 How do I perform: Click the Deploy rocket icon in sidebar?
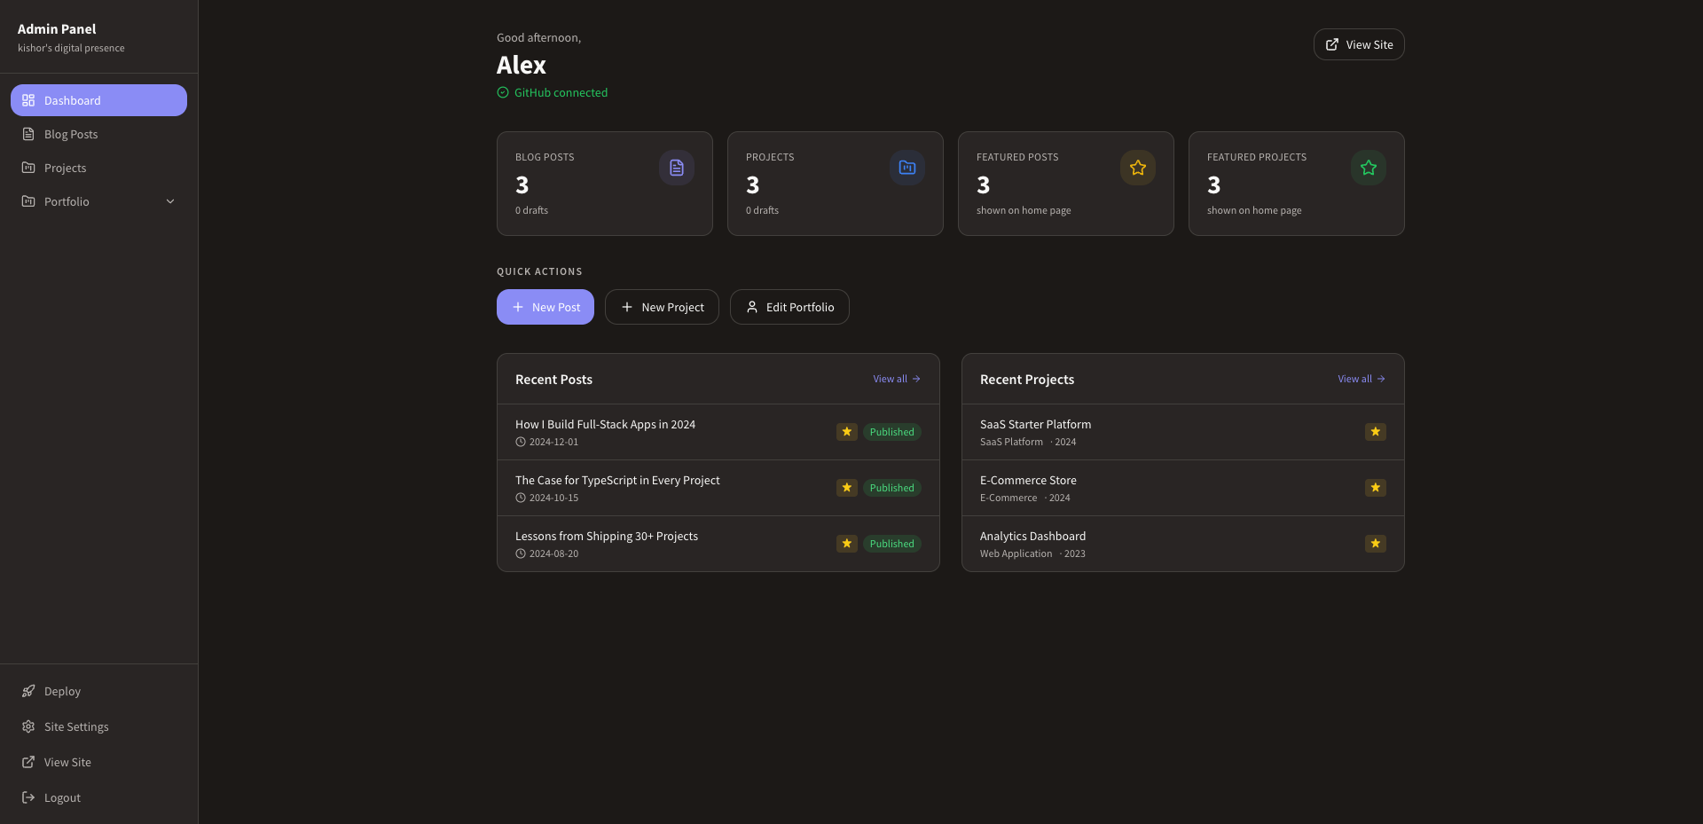tap(27, 691)
